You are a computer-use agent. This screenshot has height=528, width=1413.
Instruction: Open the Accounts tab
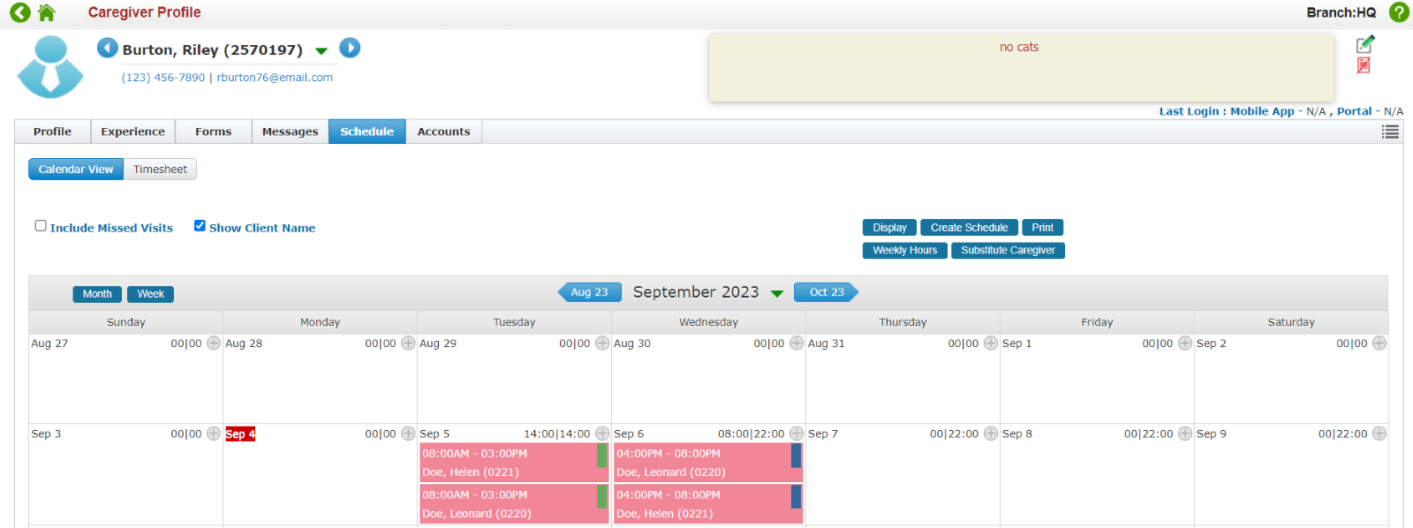coord(443,132)
